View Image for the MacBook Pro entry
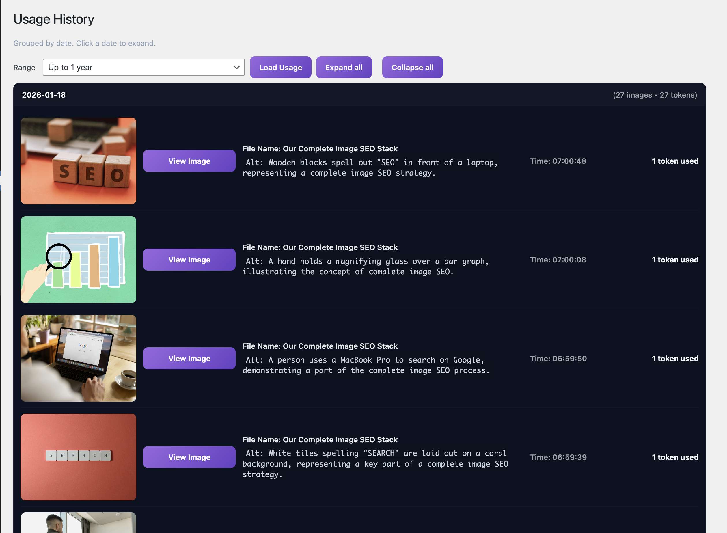The height and width of the screenshot is (533, 727). (189, 358)
